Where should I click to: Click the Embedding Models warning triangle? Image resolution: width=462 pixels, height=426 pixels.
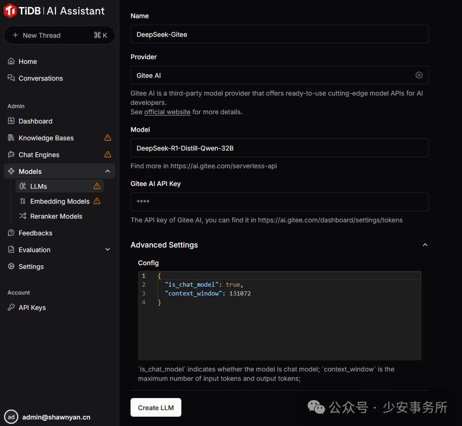(x=97, y=201)
